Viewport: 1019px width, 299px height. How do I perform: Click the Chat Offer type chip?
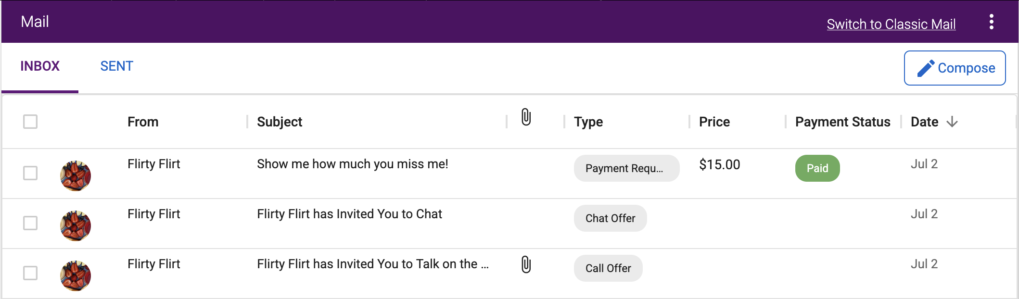(x=610, y=218)
